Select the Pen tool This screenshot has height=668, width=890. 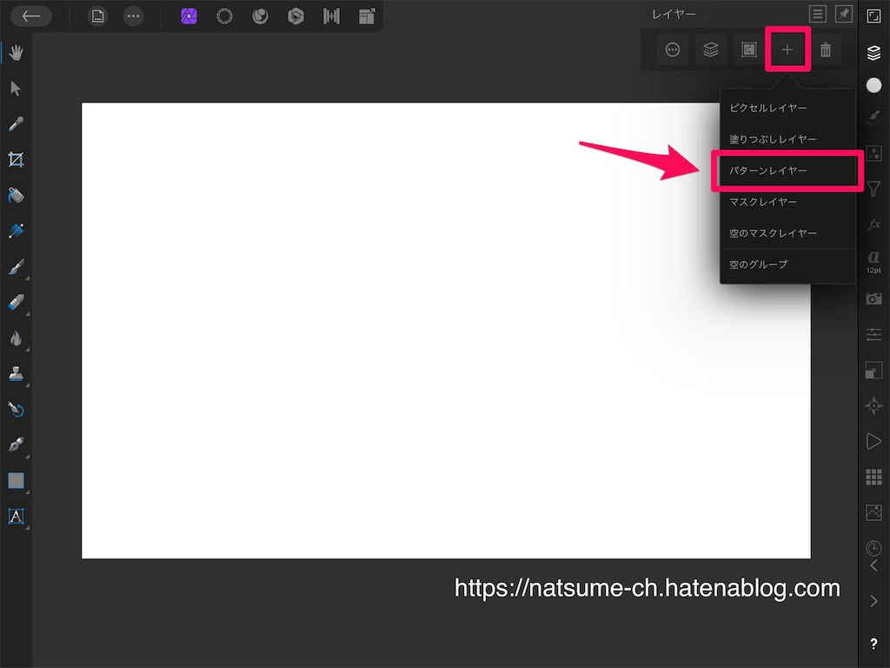16,444
